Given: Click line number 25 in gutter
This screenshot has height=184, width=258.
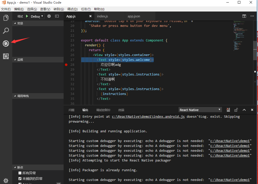Looking at the screenshot, I should coord(72,50).
